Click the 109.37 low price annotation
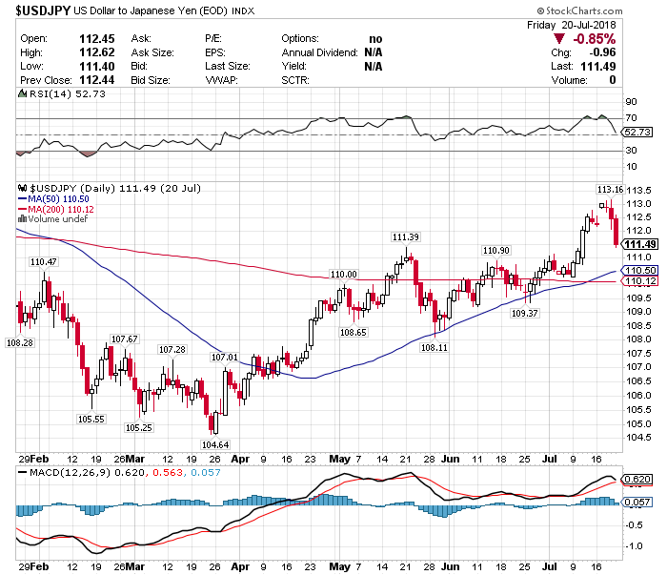 (524, 314)
